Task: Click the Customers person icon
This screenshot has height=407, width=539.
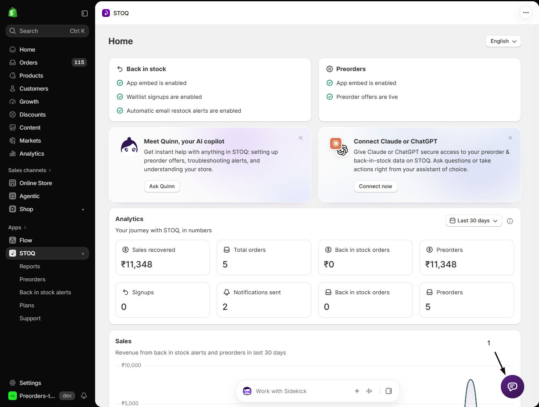Action: (13, 88)
